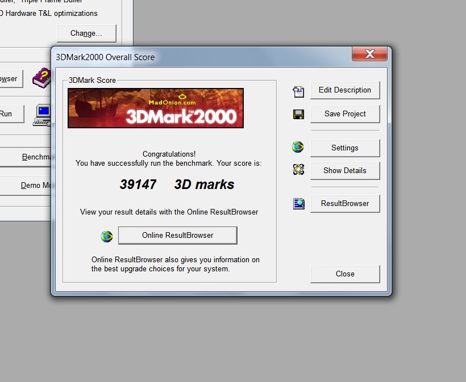This screenshot has width=466, height=382.
Task: Open the ResultBrowser button on the right
Action: tap(345, 204)
